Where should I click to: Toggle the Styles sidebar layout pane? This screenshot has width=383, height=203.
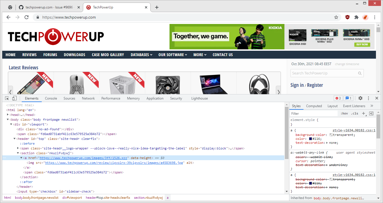(x=371, y=113)
